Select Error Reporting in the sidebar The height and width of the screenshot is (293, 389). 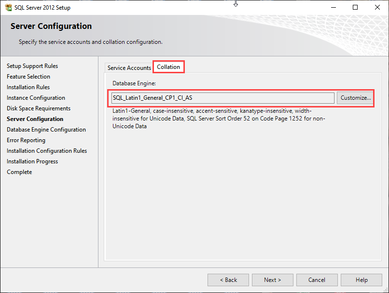pyautogui.click(x=26, y=140)
